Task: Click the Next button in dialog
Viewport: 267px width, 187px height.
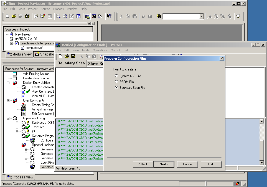Action: (164, 164)
